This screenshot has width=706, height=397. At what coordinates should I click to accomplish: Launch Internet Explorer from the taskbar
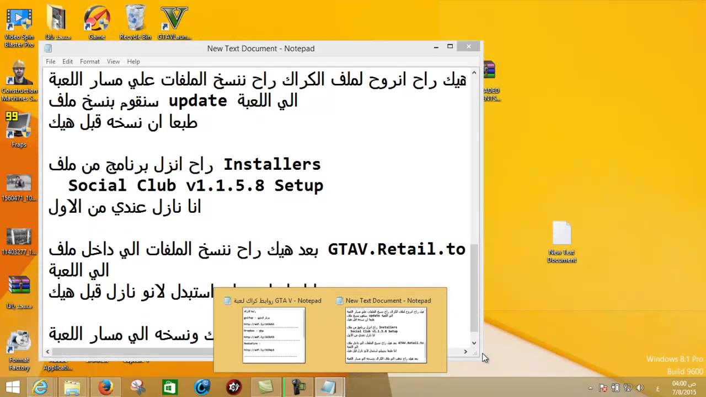(40, 387)
